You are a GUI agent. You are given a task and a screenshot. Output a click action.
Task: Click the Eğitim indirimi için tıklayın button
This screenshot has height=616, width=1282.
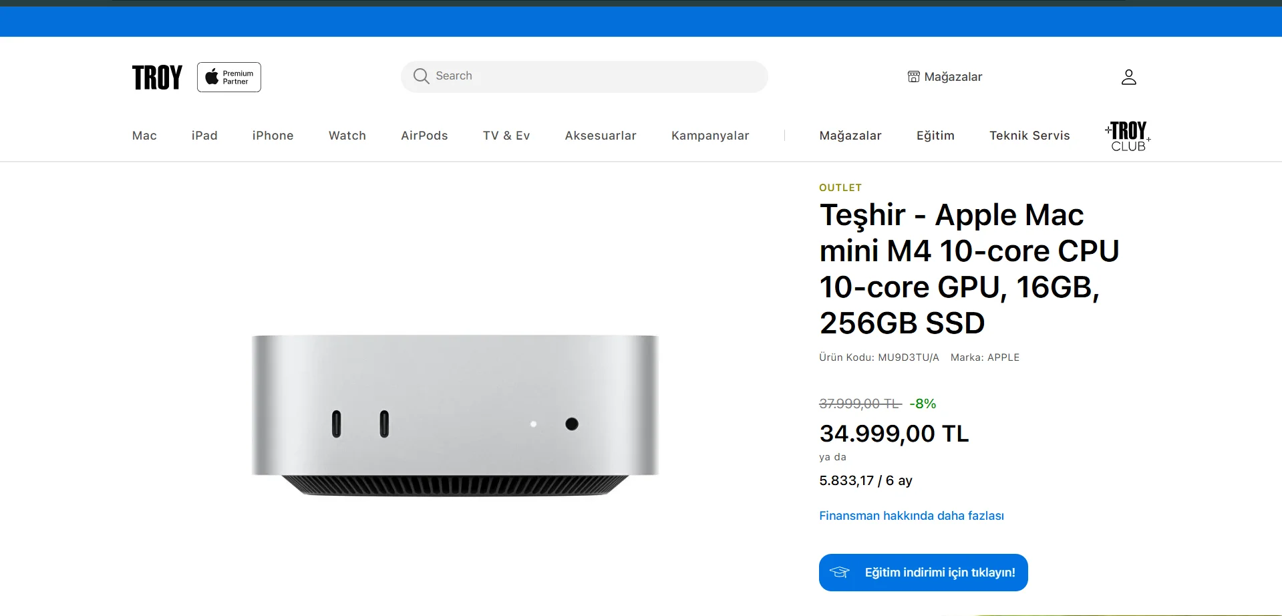[x=923, y=573]
